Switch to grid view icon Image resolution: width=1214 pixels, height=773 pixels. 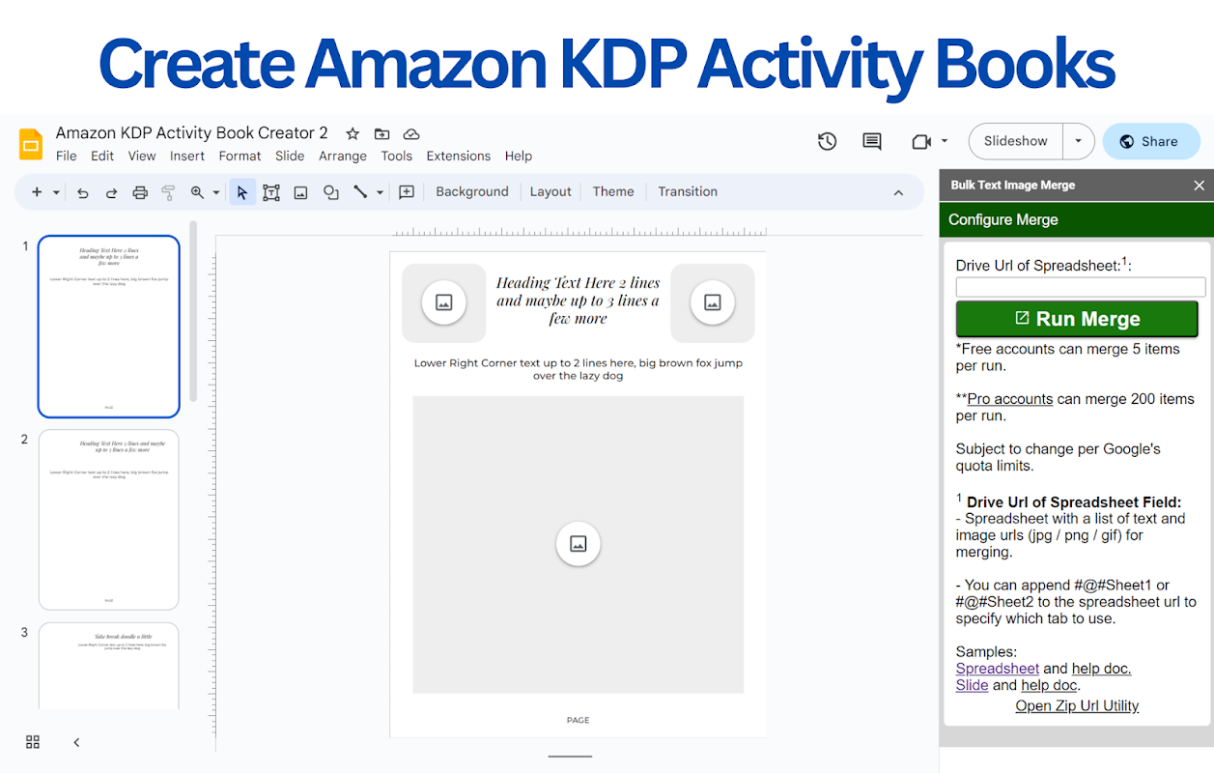33,742
